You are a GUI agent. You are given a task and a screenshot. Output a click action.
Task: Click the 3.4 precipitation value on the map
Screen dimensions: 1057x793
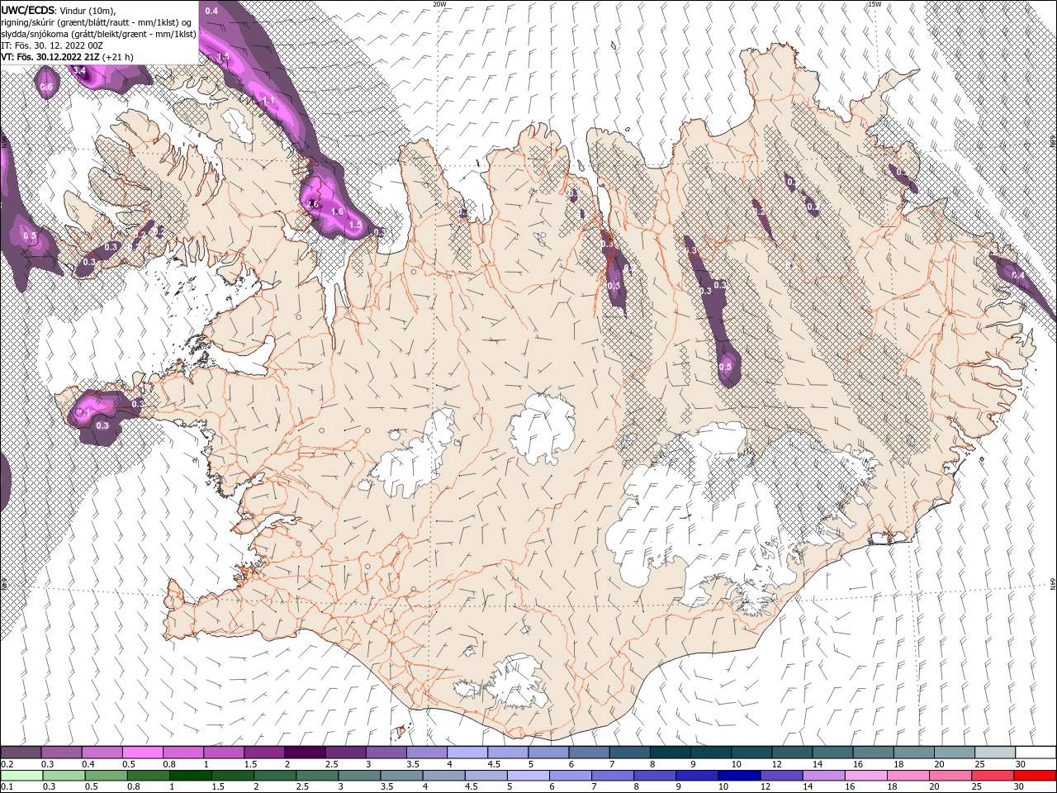tap(80, 71)
